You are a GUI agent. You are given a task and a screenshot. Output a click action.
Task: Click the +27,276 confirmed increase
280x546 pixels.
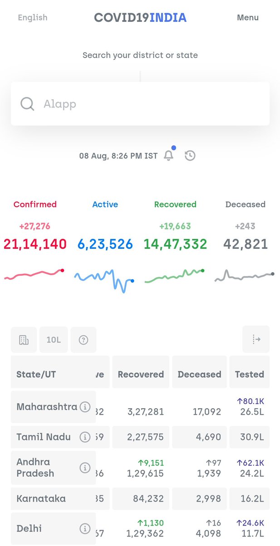pos(35,226)
